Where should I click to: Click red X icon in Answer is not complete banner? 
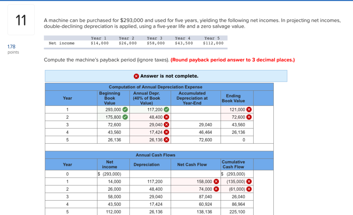[136, 76]
